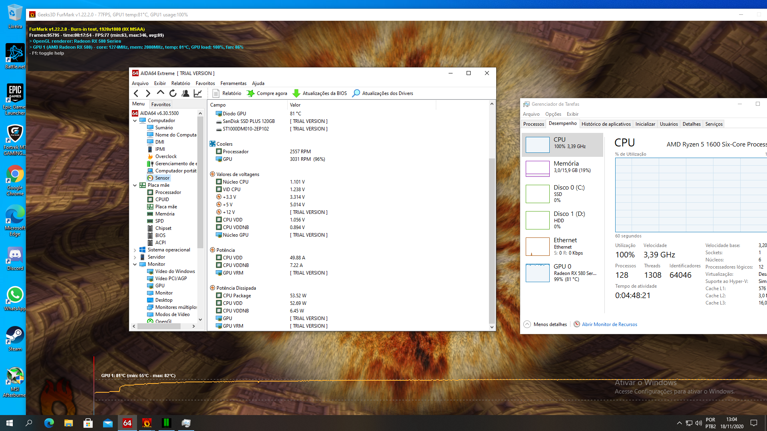Open Microsoft Edge from the taskbar
The width and height of the screenshot is (767, 431).
49,423
